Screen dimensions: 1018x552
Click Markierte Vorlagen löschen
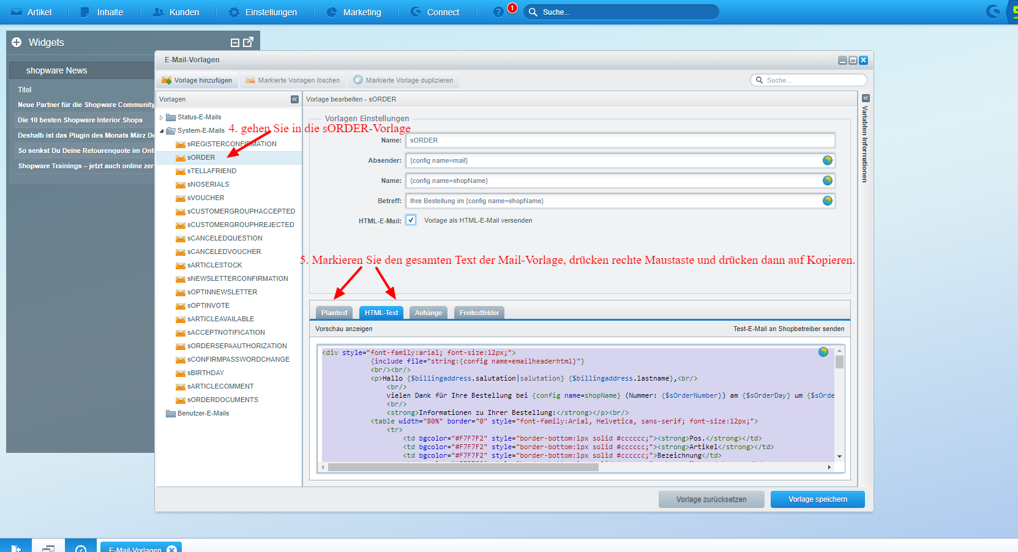pyautogui.click(x=293, y=80)
